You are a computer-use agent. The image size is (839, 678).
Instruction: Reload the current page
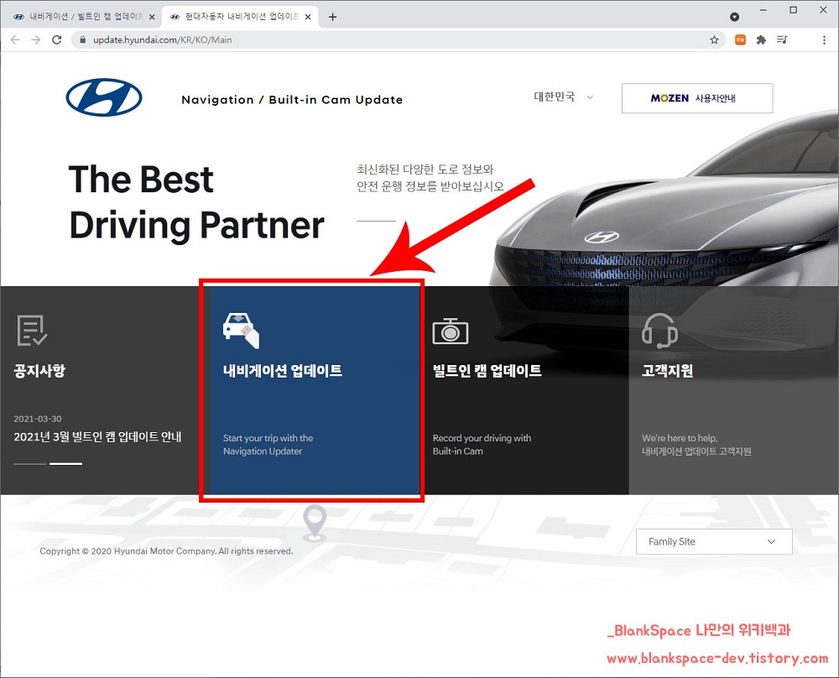click(57, 39)
